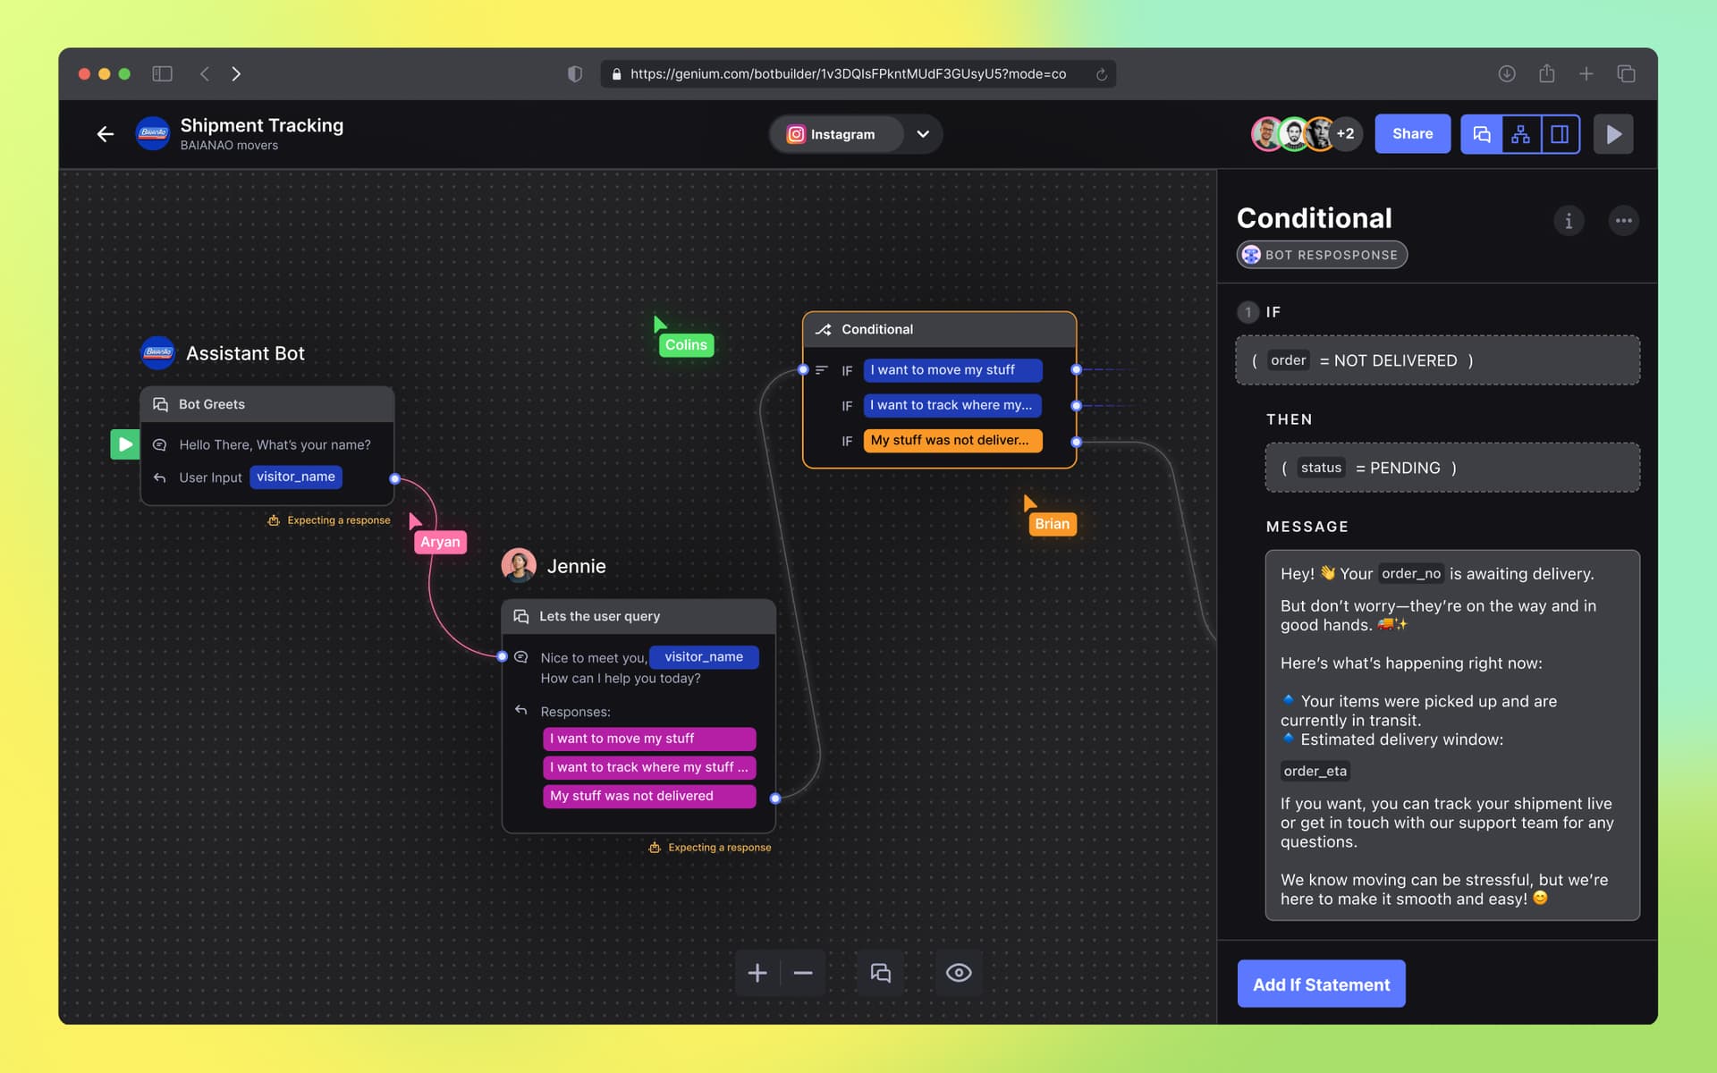
Task: Zoom in with the plus icon
Action: [757, 973]
